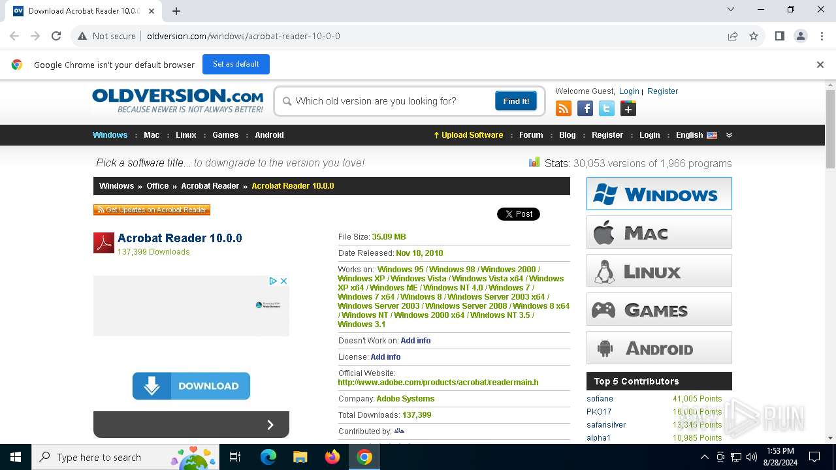This screenshot has height=470, width=836.
Task: Click the blue Download button
Action: 191,386
